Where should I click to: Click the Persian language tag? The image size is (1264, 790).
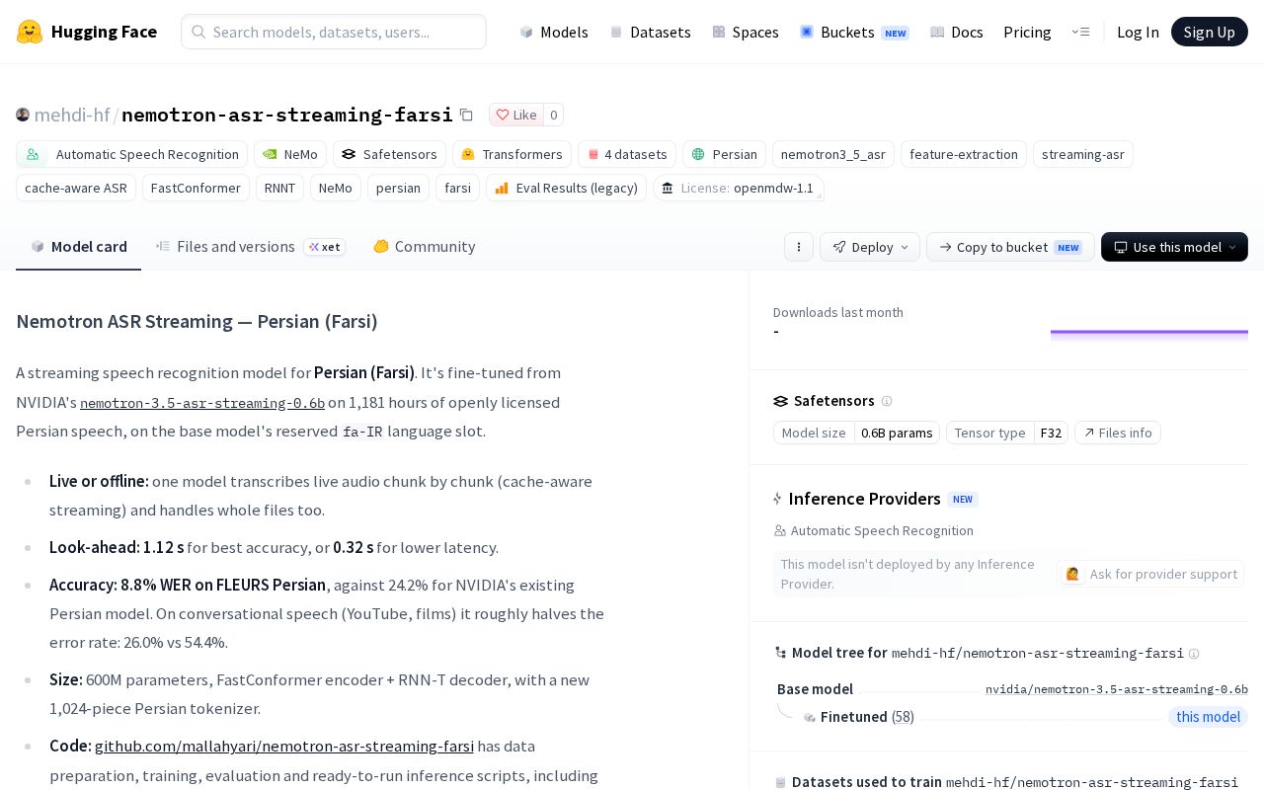pyautogui.click(x=724, y=154)
